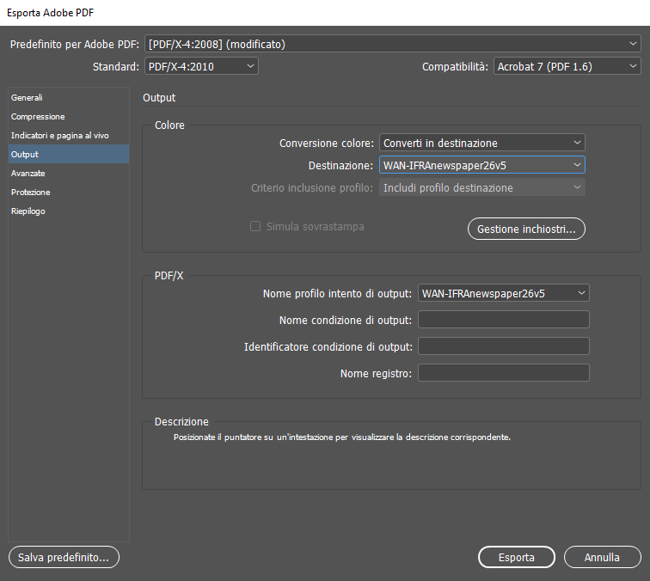Select the Compressione panel
650x581 pixels.
69,116
